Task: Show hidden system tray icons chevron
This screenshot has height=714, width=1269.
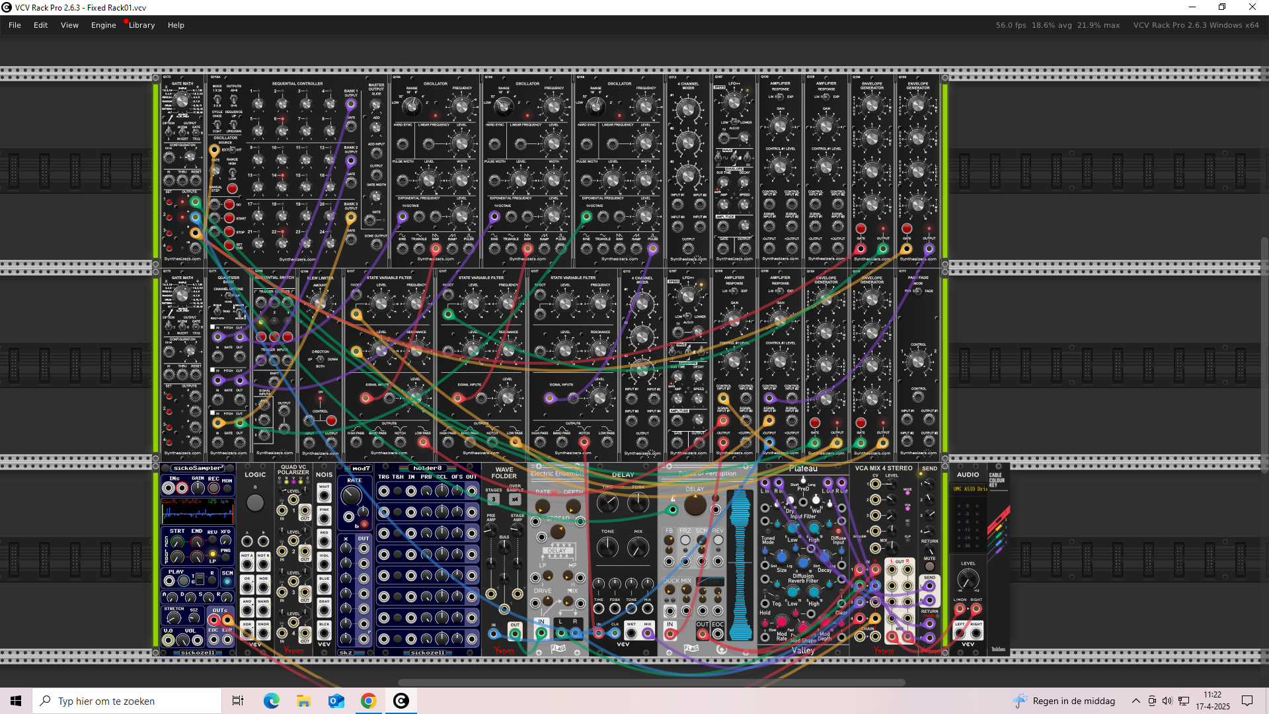Action: coord(1135,701)
